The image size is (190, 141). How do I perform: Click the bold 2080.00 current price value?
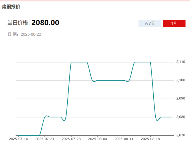click(x=45, y=23)
